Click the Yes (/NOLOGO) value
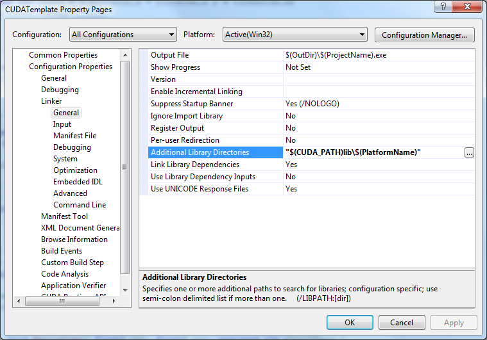The image size is (487, 340). tap(312, 104)
